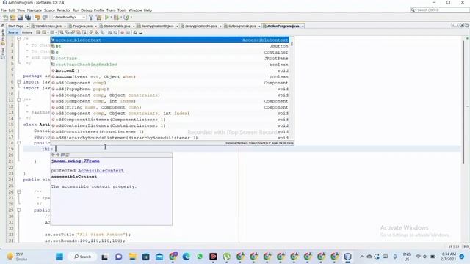
Task: Click the Save All toolbar icon
Action: coord(28,18)
